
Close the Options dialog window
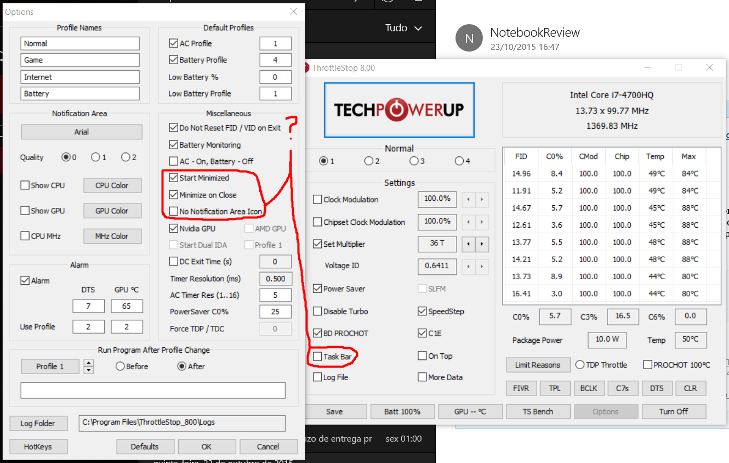coord(294,12)
